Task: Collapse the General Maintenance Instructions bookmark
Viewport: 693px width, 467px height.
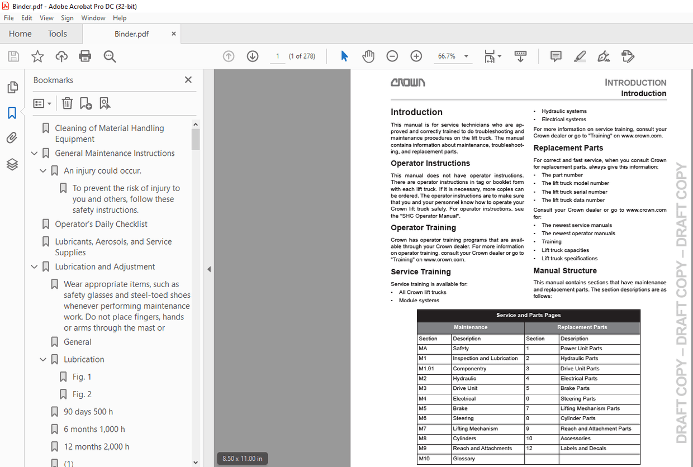Action: click(x=34, y=153)
